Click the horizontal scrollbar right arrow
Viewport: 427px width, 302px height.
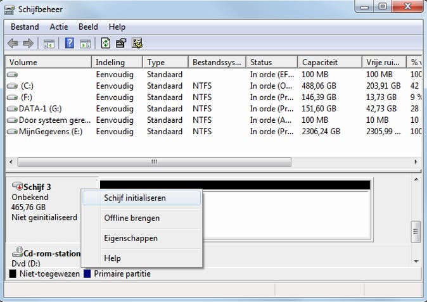416,162
